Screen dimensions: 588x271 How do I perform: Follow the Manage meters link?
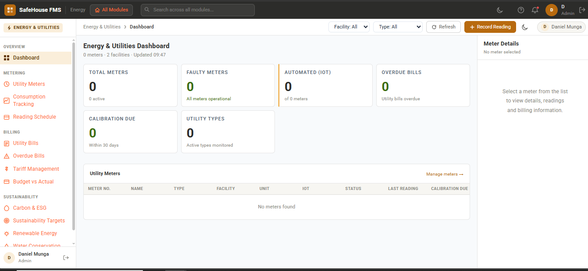click(x=445, y=174)
